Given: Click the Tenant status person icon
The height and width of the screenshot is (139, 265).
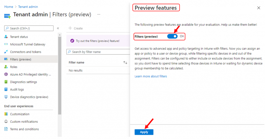Looking at the screenshot, I should (x=6, y=37).
